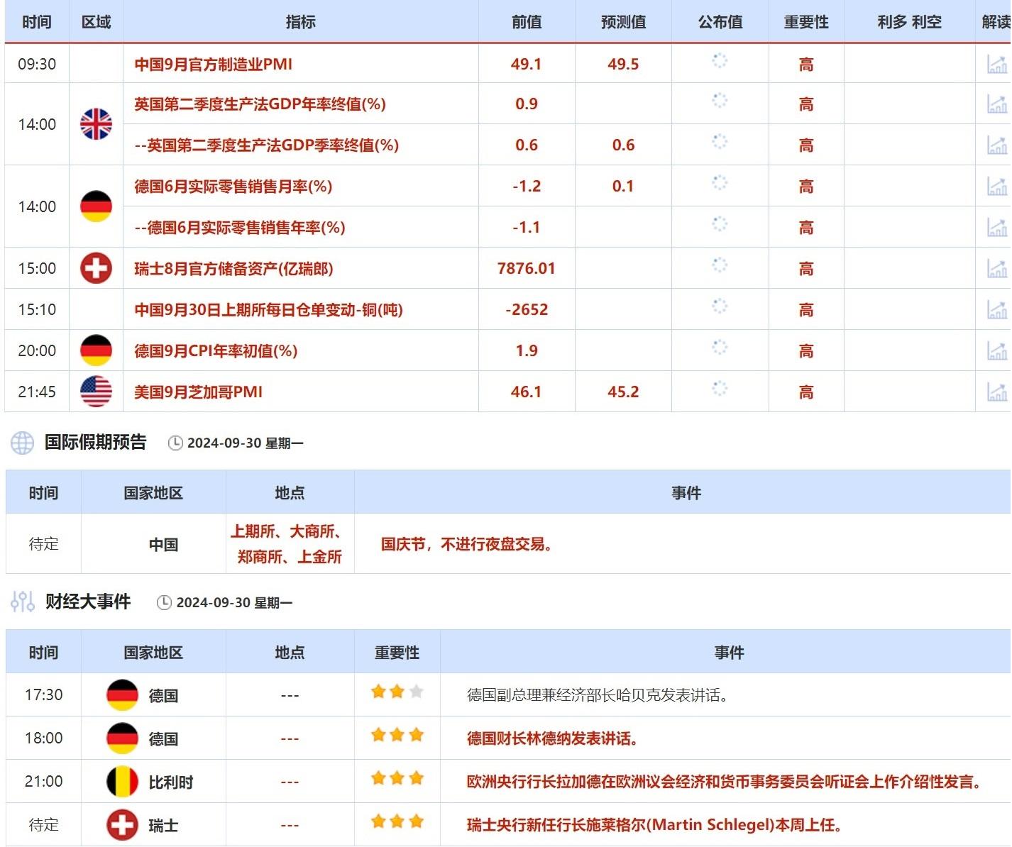This screenshot has width=1012, height=847.
Task: Click the Belgium flag in events table
Action: [x=122, y=781]
